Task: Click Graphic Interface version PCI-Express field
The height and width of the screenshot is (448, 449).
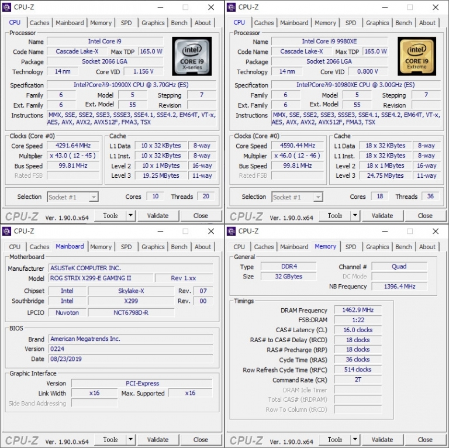Action: coord(142,383)
